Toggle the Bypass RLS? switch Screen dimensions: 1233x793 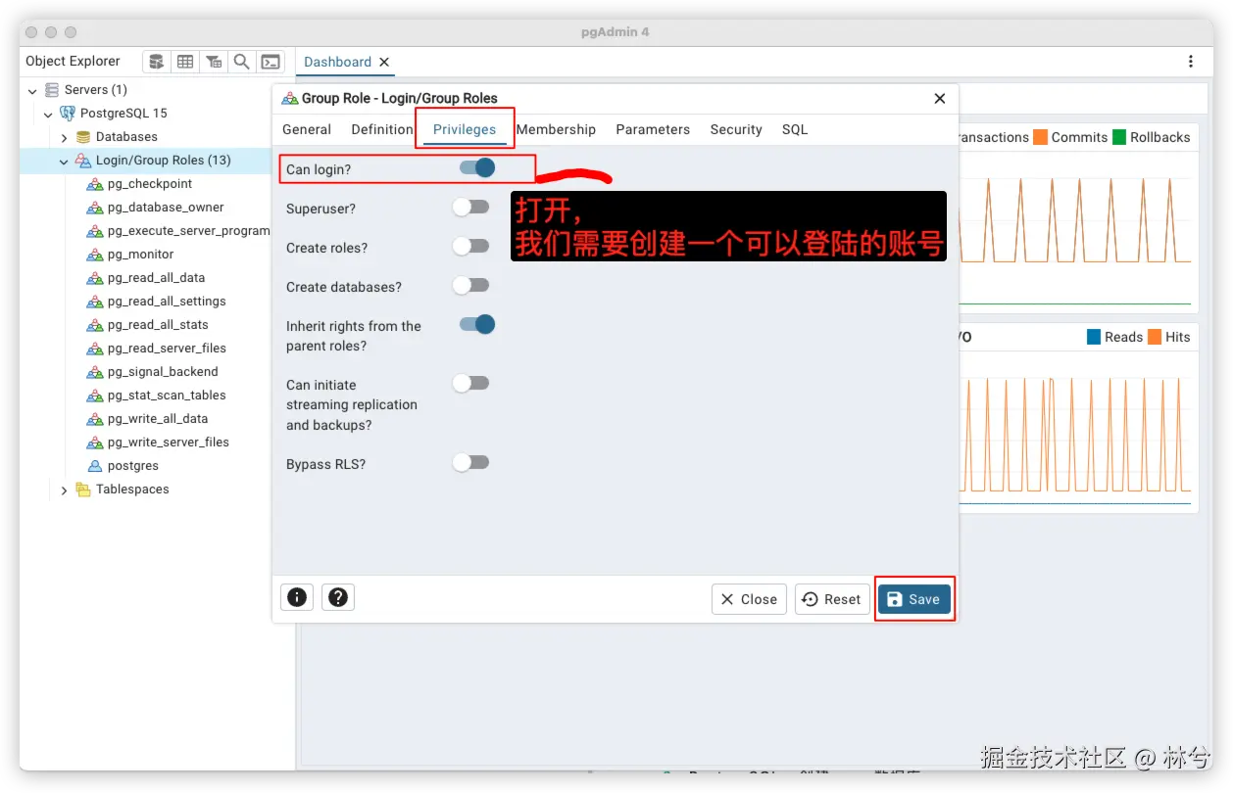coord(470,462)
